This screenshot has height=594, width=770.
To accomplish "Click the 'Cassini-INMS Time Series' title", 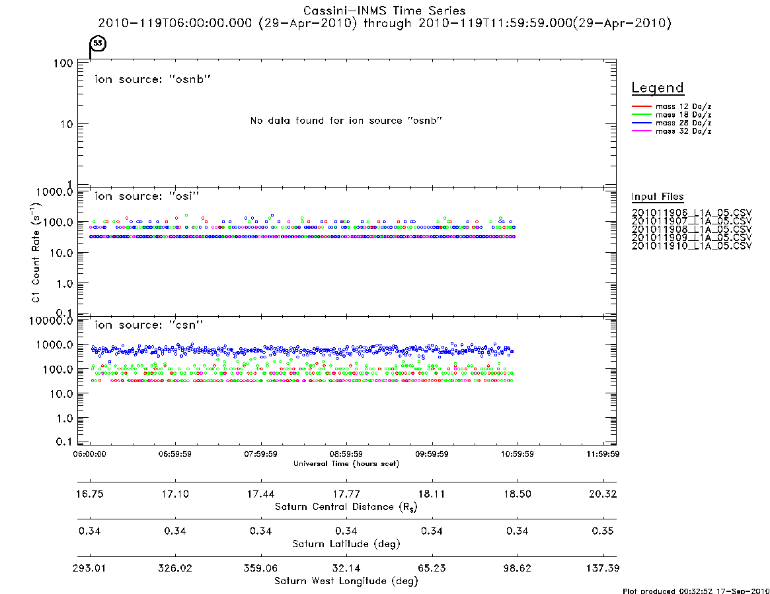I will coord(385,11).
